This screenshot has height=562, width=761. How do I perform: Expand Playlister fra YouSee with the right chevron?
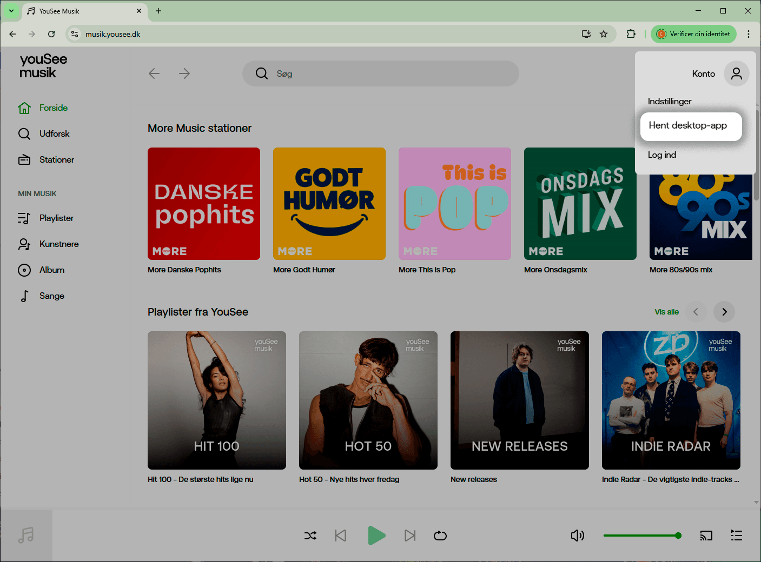coord(724,312)
